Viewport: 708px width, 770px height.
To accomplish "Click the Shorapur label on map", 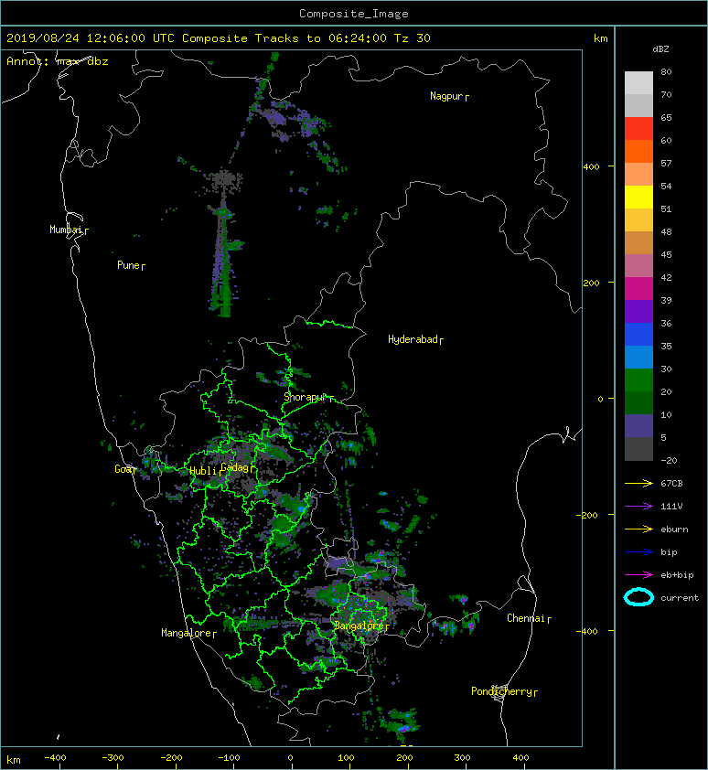I will 306,397.
